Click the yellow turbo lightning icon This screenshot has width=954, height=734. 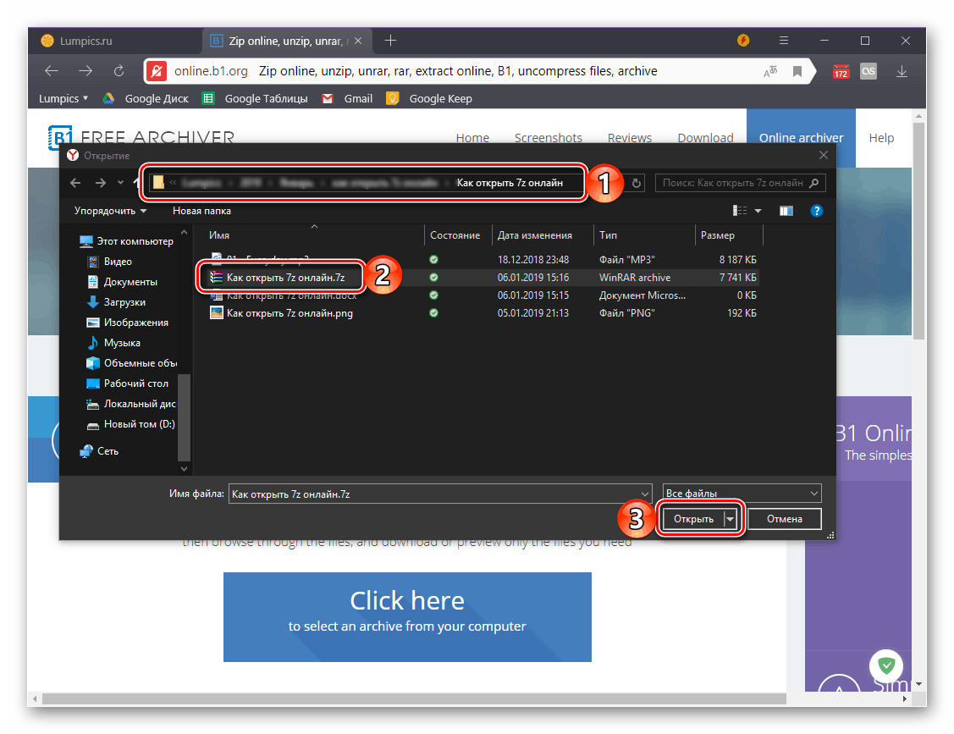(x=743, y=40)
